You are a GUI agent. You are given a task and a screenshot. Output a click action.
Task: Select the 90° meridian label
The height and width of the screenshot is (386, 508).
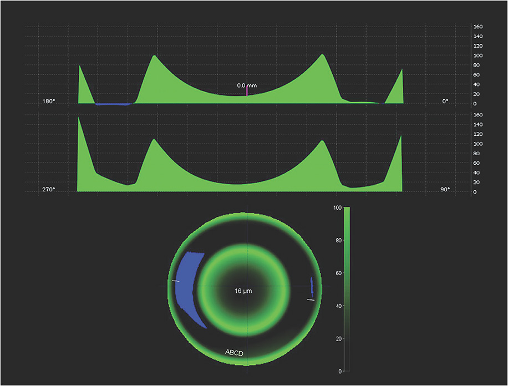444,190
